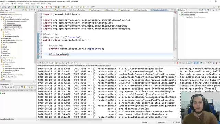220x124 pixels.
Task: Open Package Explorer view menu
Action: tap(29, 10)
